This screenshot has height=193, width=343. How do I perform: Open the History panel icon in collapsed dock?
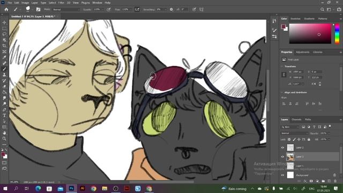point(274,21)
